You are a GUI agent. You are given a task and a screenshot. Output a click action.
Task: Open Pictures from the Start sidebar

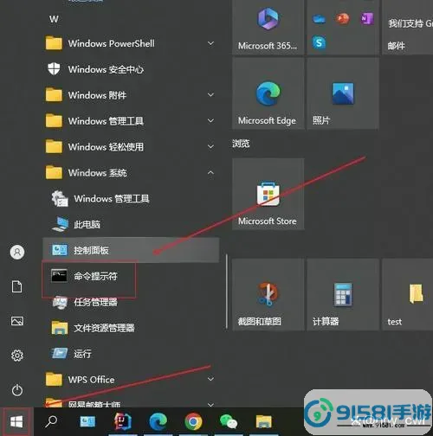point(17,321)
